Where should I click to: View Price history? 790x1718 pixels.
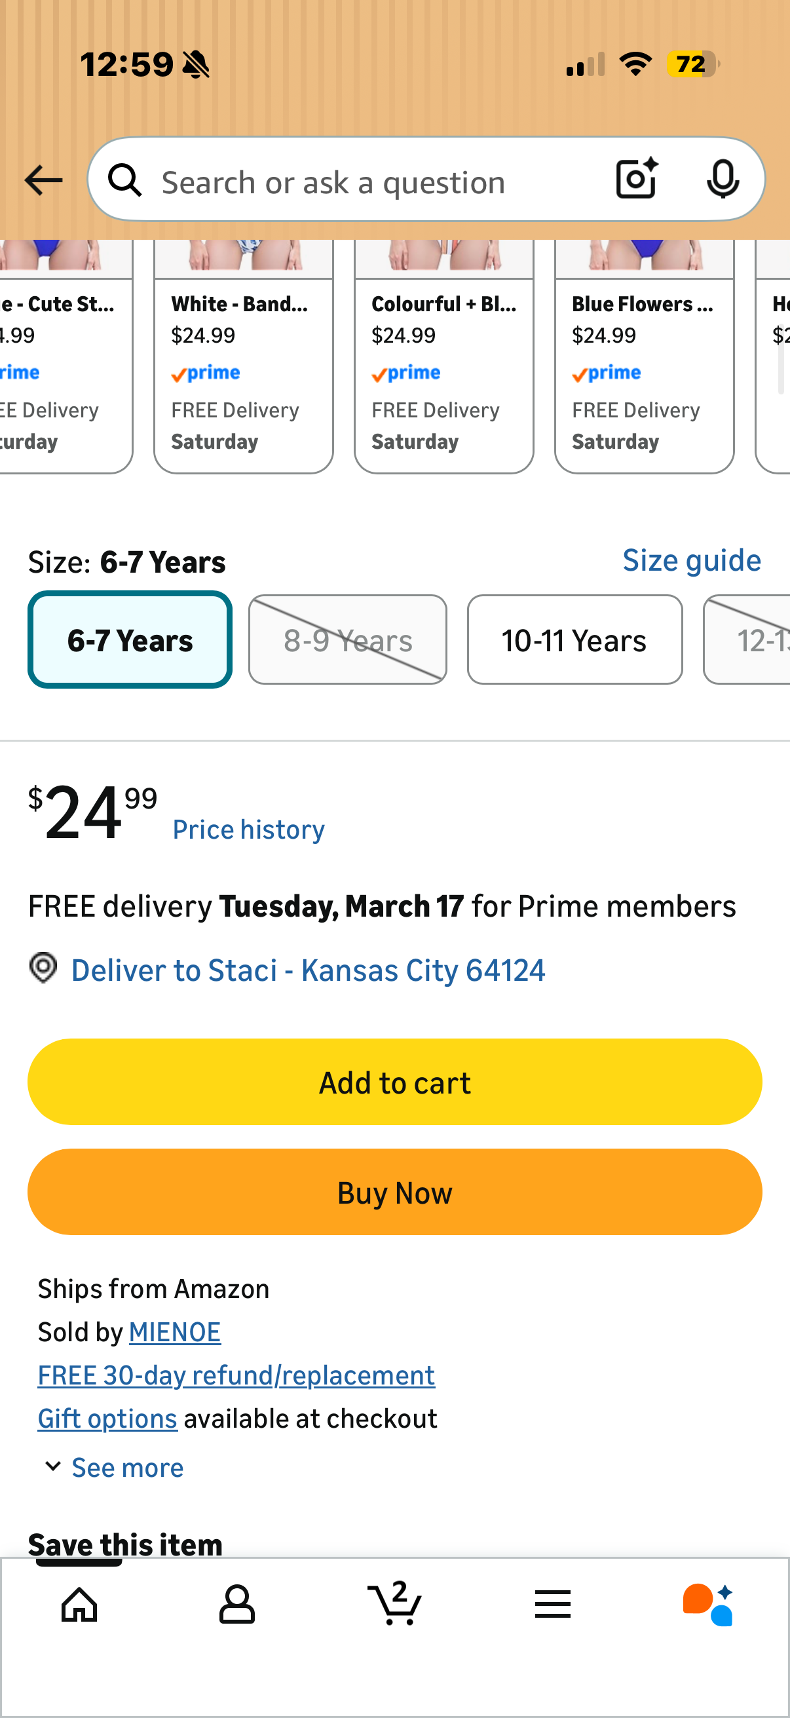pos(249,830)
